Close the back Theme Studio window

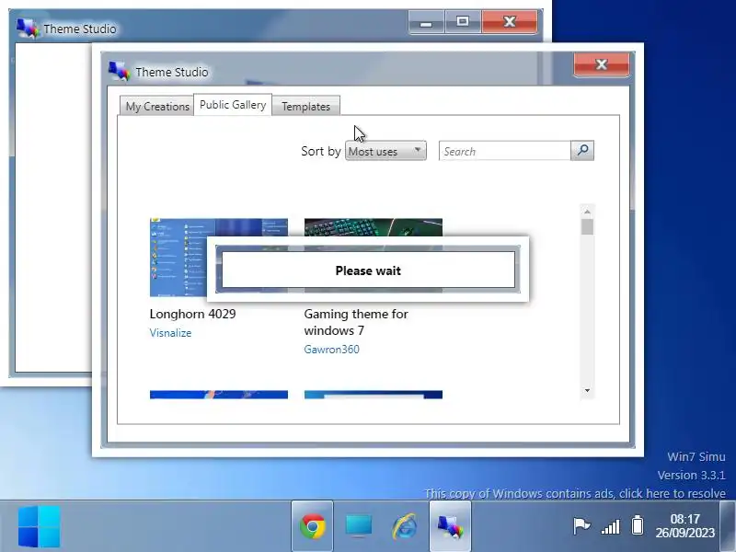[x=510, y=22]
